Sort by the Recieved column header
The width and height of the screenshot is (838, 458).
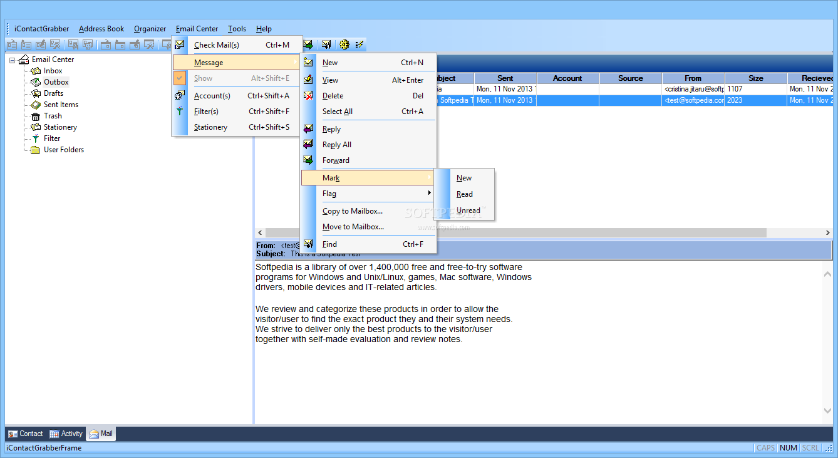(x=810, y=78)
